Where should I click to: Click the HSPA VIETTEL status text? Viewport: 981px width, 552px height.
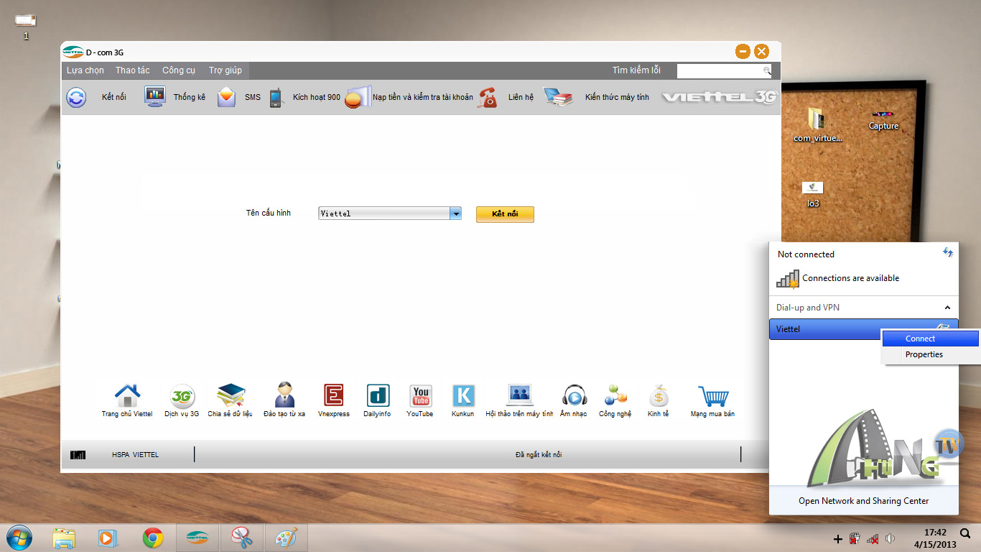[135, 455]
